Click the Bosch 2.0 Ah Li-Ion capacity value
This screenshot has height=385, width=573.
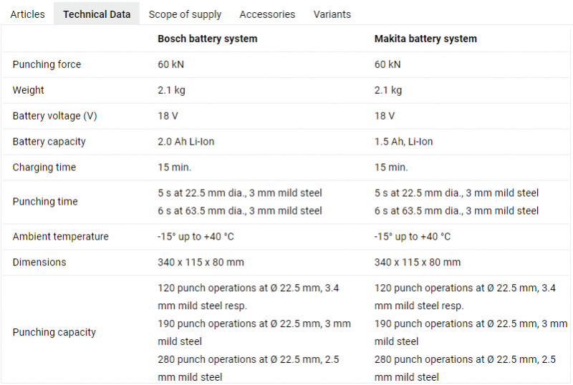(x=186, y=142)
